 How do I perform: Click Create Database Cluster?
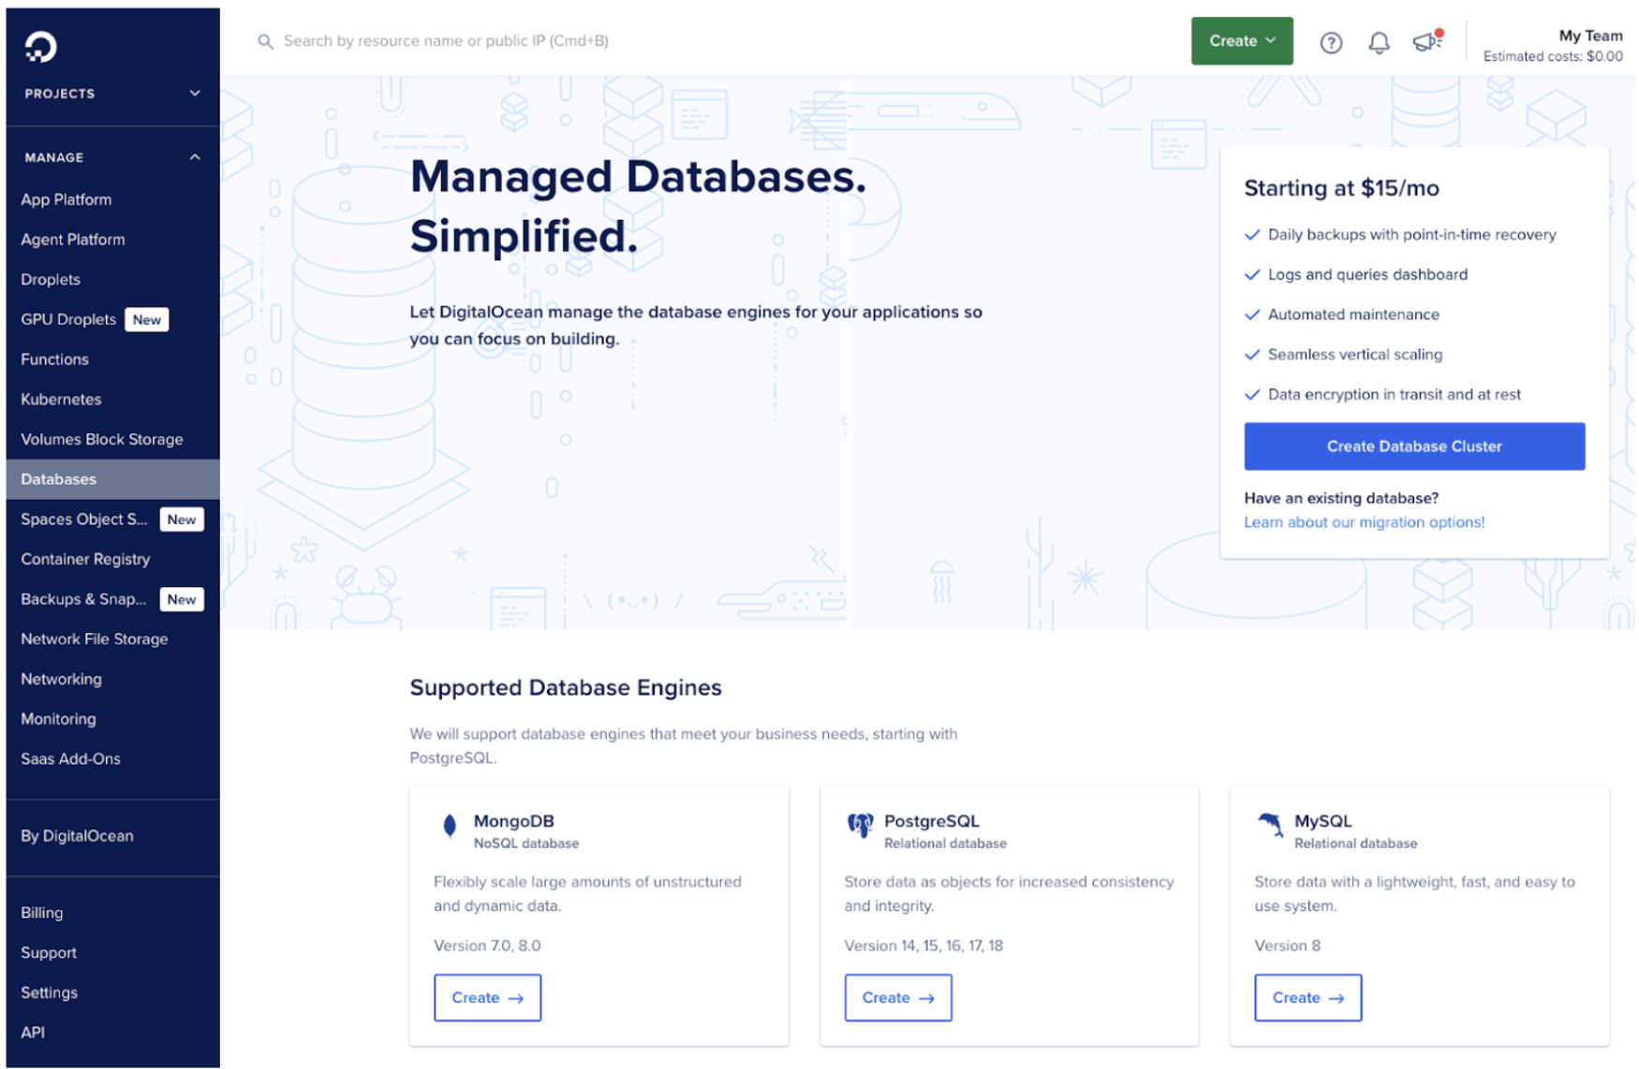(x=1413, y=447)
